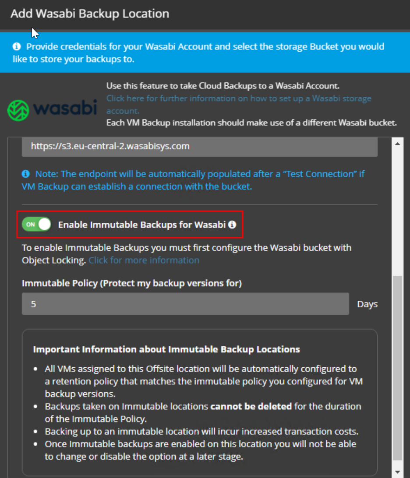Click the vertical scrollbar thumb
The height and width of the screenshot is (478, 410).
(x=397, y=368)
